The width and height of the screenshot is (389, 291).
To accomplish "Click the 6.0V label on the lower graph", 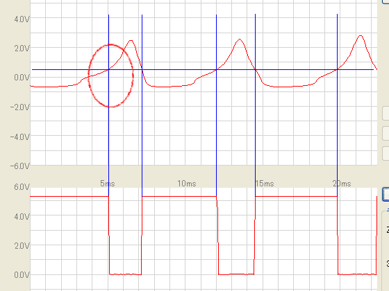I will pyautogui.click(x=22, y=187).
